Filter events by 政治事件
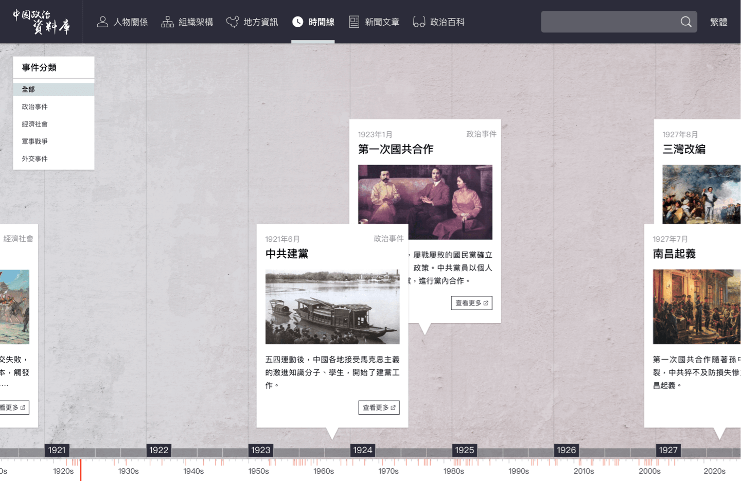Image resolution: width=741 pixels, height=481 pixels. pos(35,106)
